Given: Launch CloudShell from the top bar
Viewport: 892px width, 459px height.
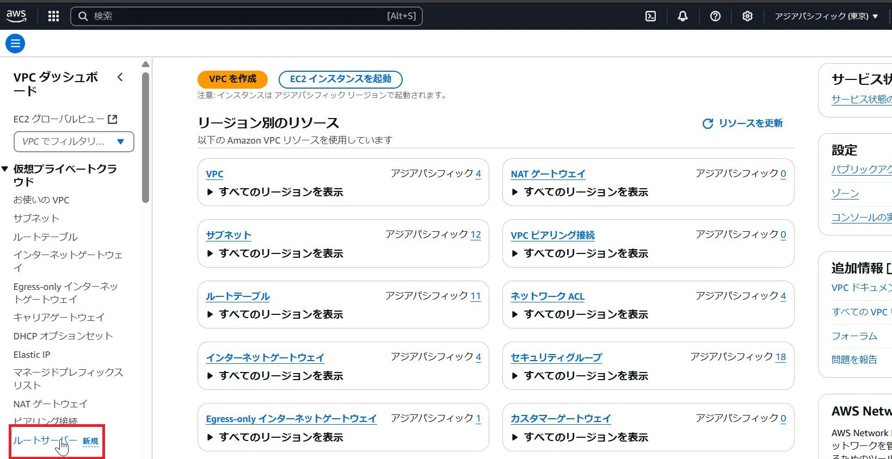Looking at the screenshot, I should point(650,16).
